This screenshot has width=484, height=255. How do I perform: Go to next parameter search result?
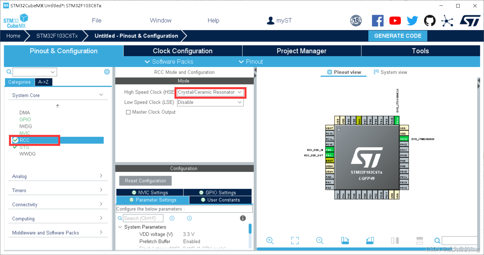pos(189,218)
